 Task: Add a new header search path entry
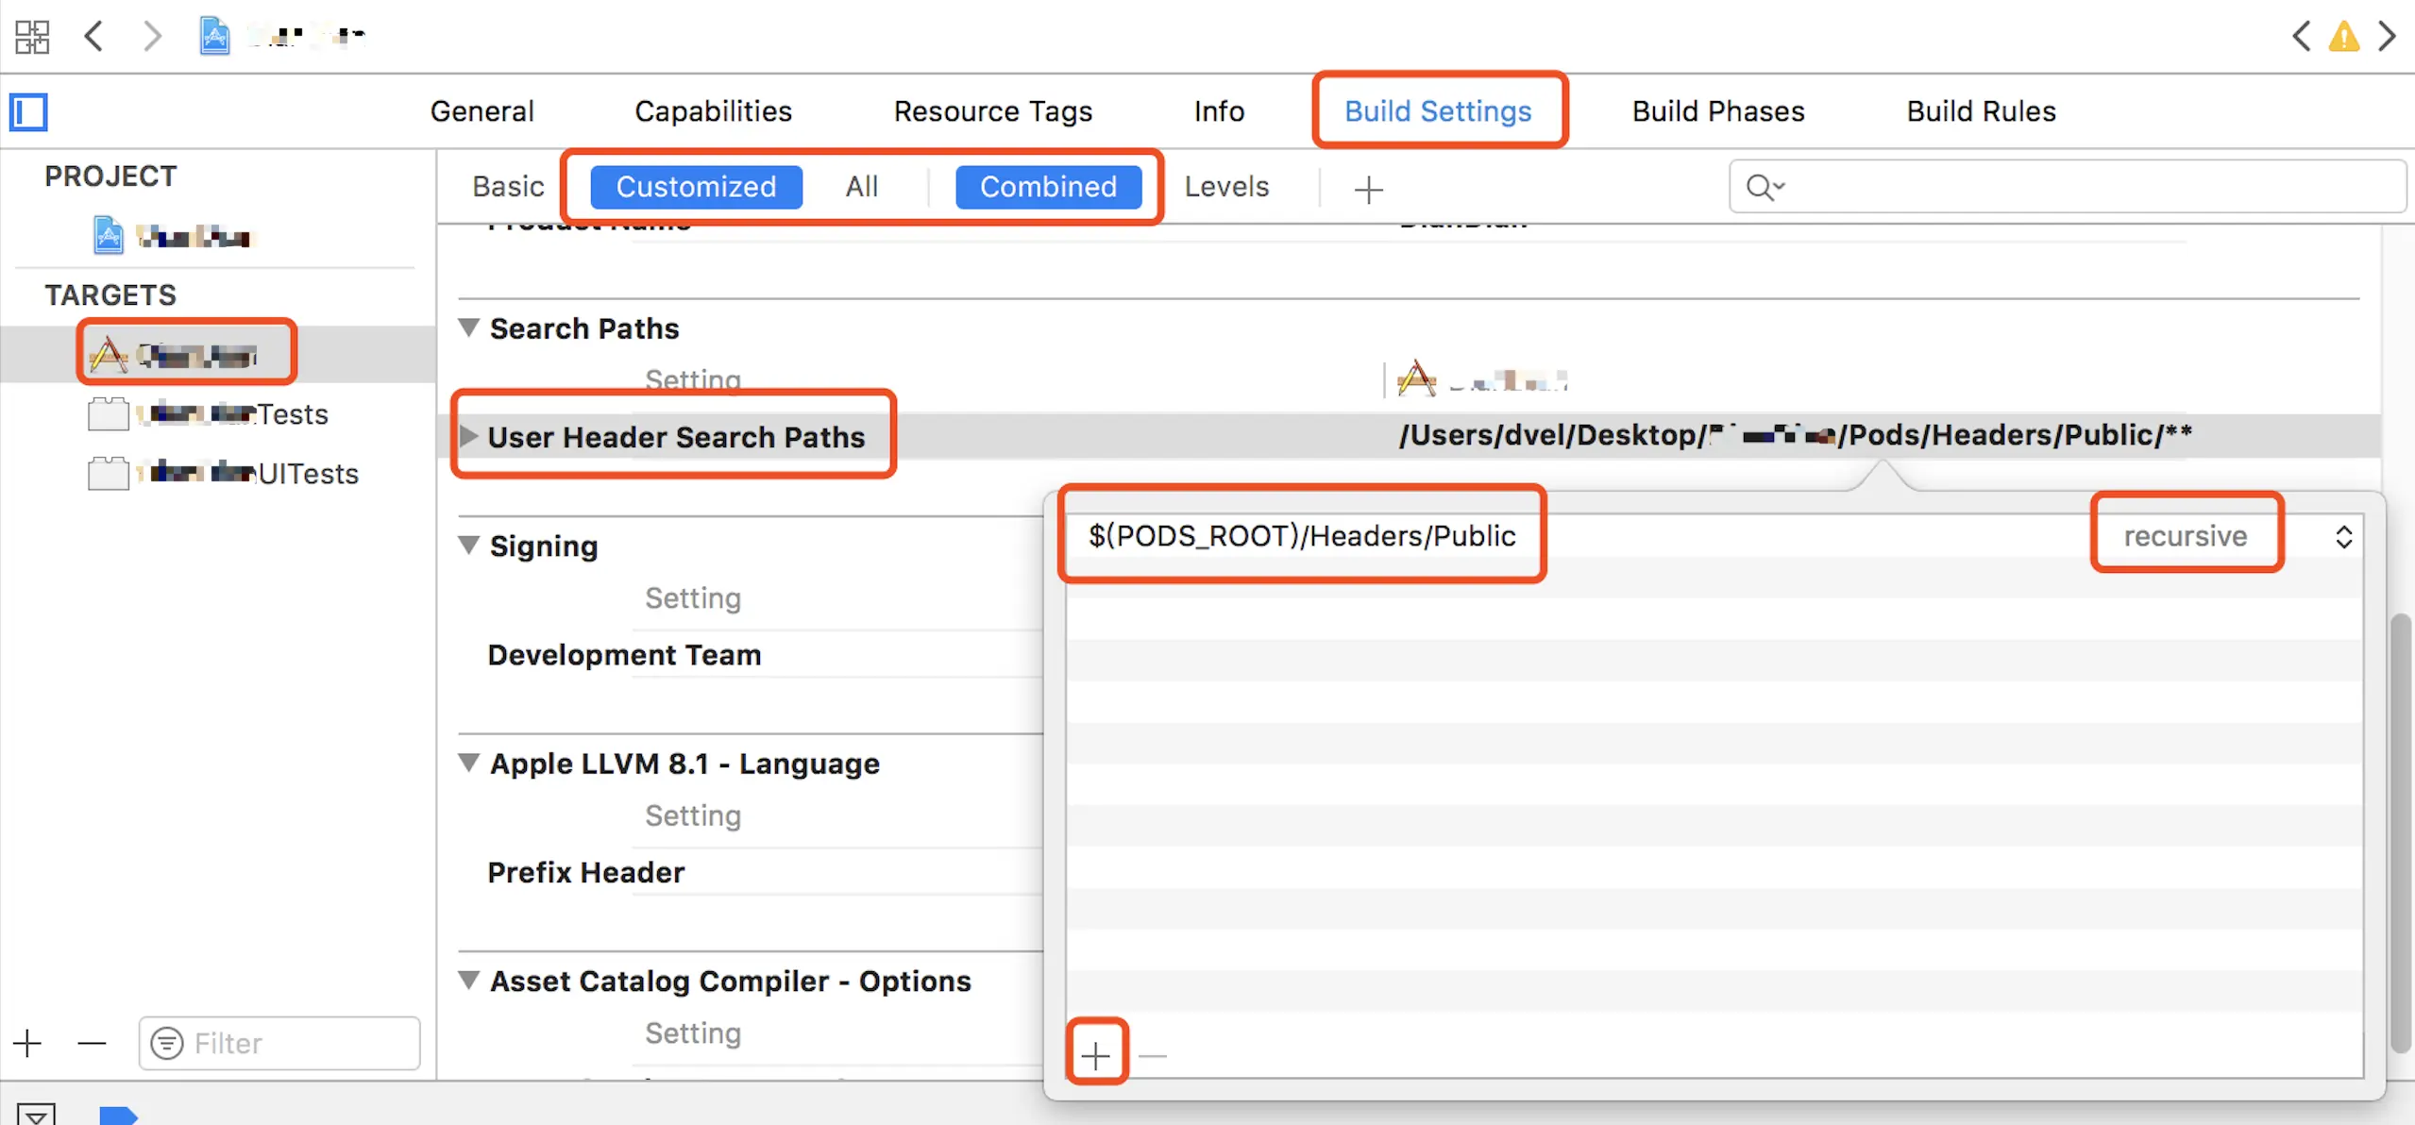point(1096,1054)
